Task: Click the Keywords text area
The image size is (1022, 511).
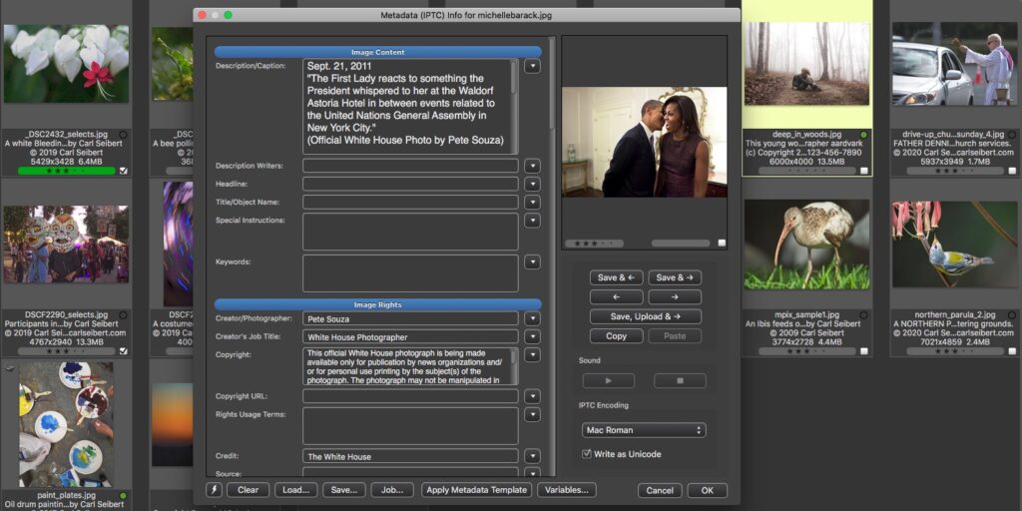Action: coord(410,273)
